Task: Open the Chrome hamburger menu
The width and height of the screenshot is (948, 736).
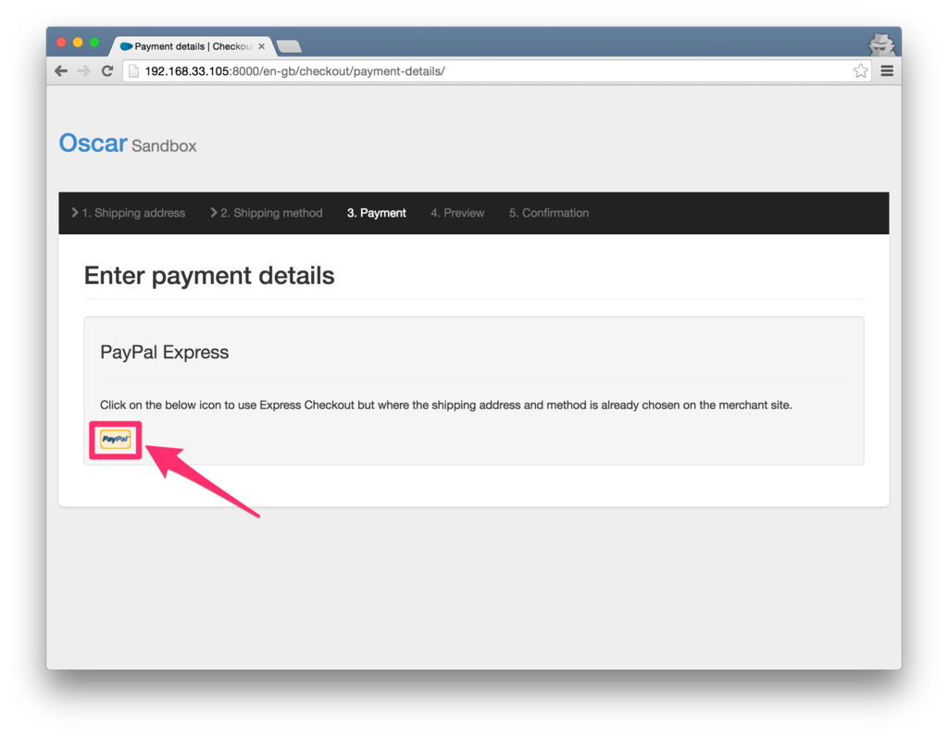Action: tap(887, 71)
